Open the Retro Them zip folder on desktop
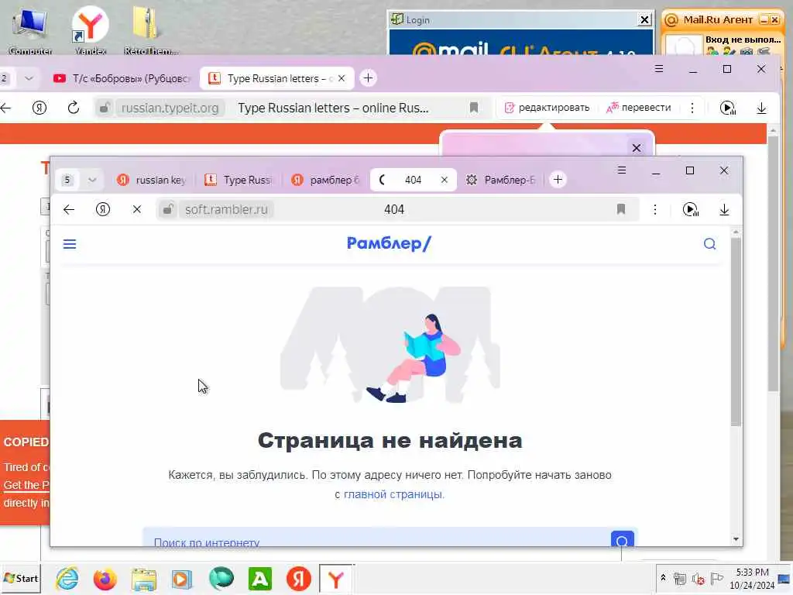This screenshot has height=595, width=793. tap(150, 31)
